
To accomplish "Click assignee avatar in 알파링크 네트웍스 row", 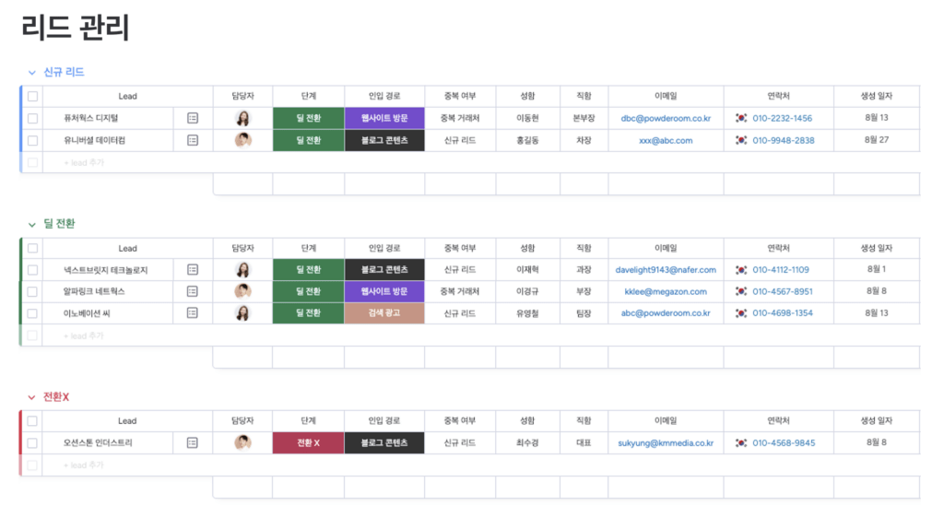I will tap(242, 291).
